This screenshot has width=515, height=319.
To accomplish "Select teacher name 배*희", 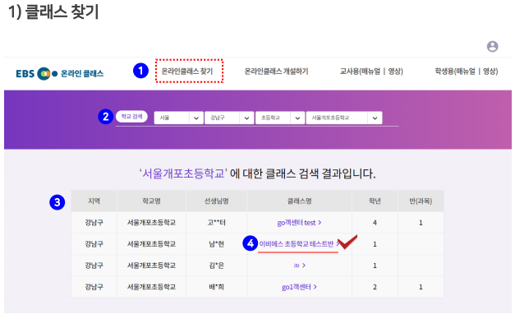I will coord(217,287).
